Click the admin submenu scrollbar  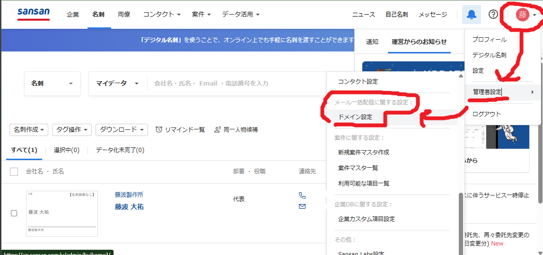[461, 222]
